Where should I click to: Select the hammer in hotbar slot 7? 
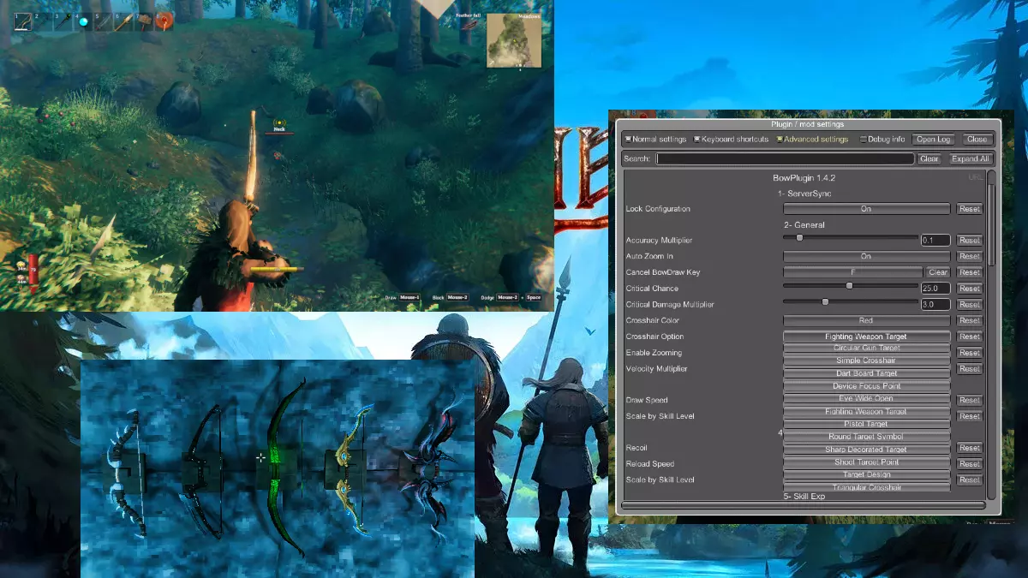(144, 21)
